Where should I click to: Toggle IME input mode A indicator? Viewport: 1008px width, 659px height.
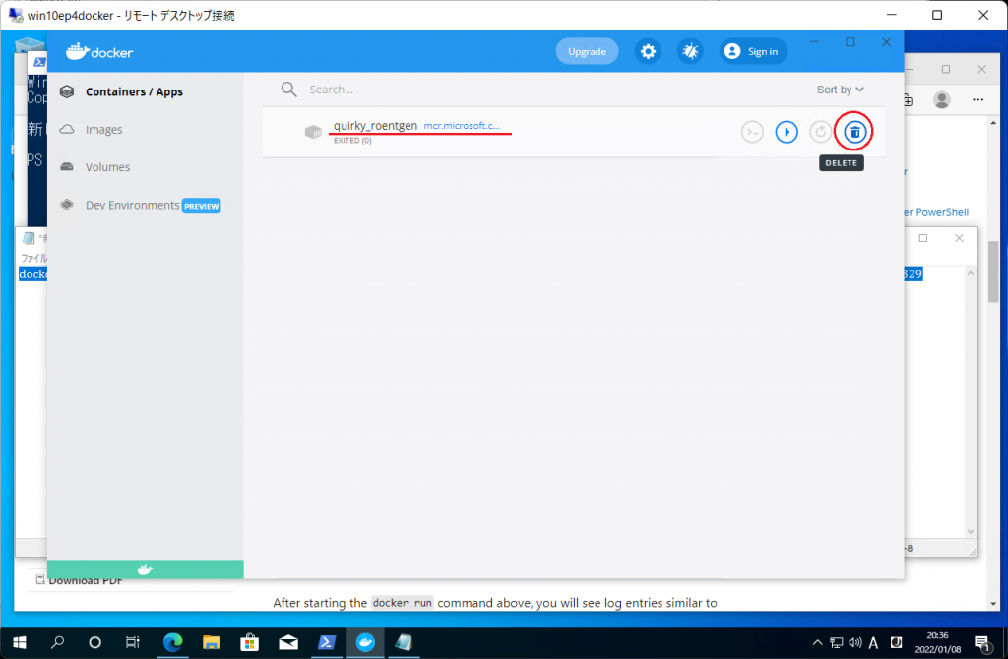click(x=874, y=642)
